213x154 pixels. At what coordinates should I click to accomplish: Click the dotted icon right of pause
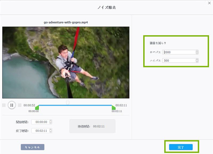[20, 105]
